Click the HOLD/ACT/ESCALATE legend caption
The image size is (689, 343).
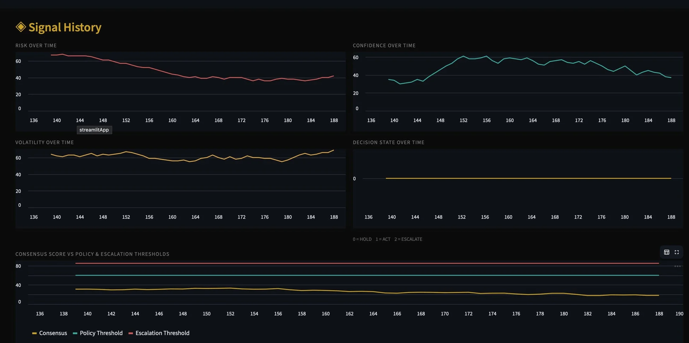click(x=387, y=239)
